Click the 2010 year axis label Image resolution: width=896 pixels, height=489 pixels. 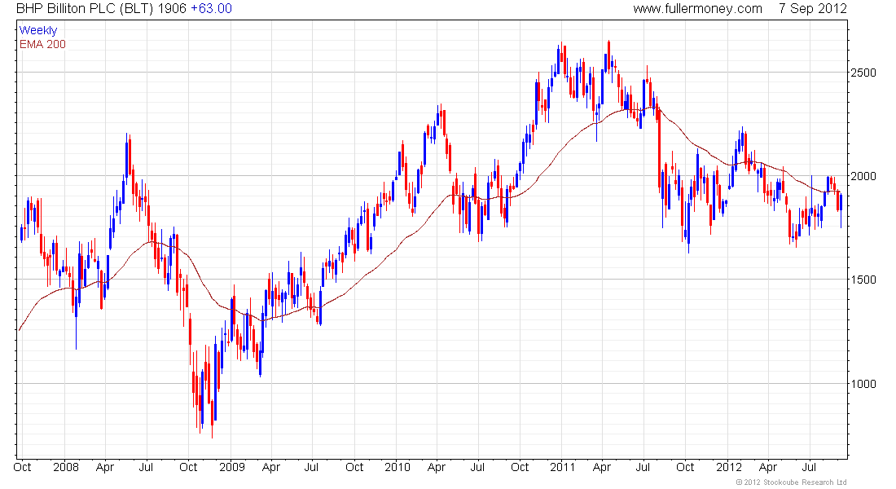(x=397, y=467)
